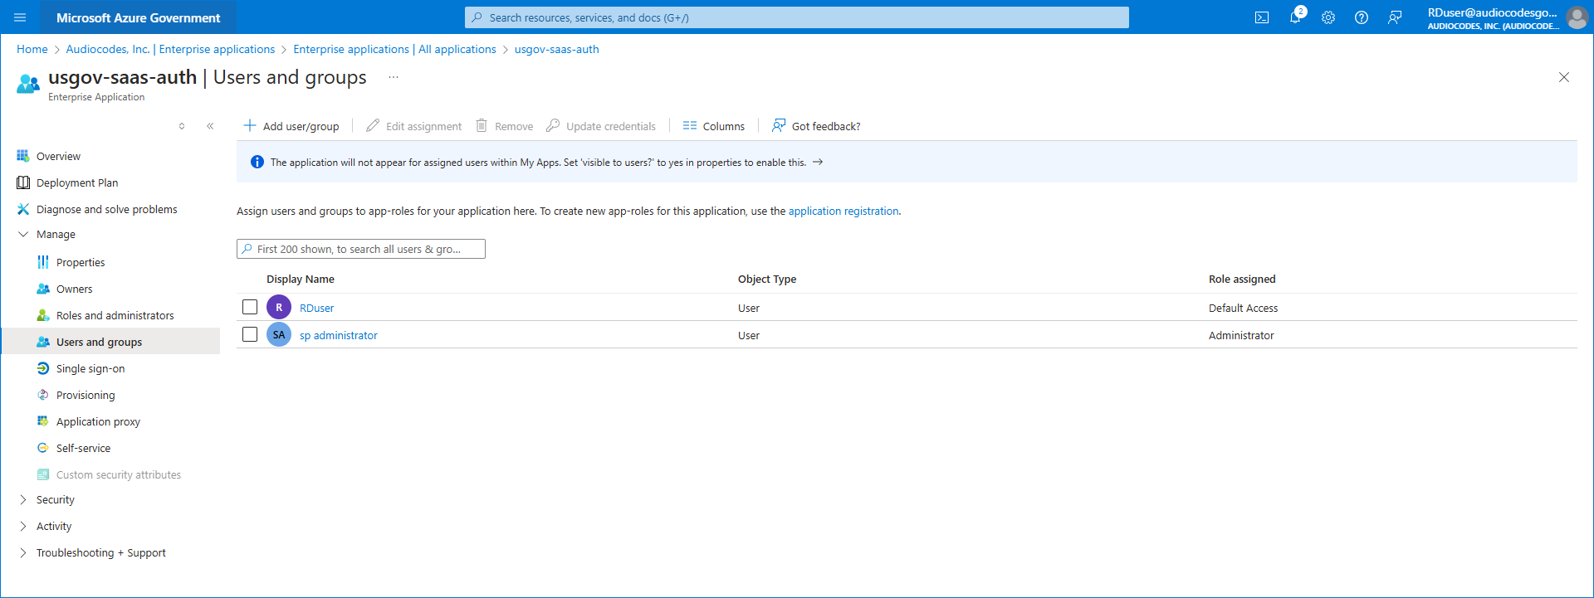Click the top bar feedback icon
Viewport: 1594px width, 598px height.
[1395, 17]
